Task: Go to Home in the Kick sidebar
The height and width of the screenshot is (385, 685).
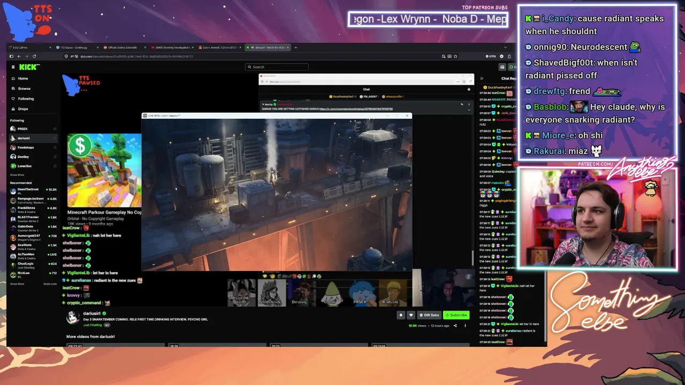Action: pyautogui.click(x=32, y=79)
